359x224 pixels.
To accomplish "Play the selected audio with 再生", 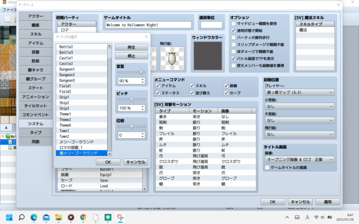I will point(131,47).
